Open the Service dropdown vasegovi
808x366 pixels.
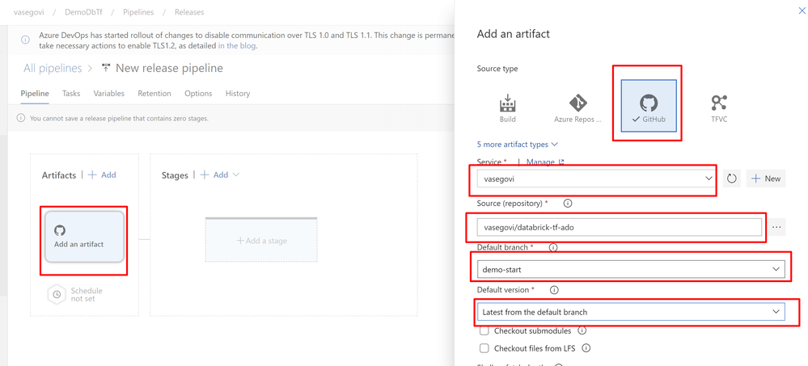(594, 179)
